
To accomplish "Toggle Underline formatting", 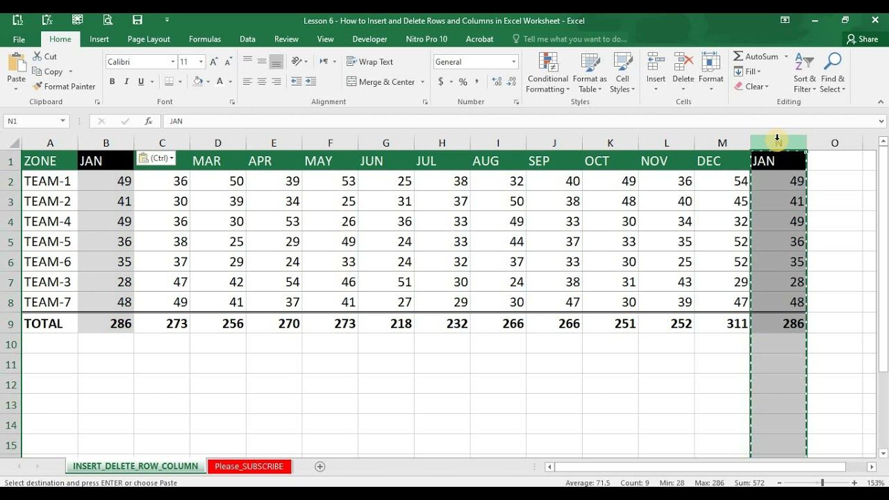I will (141, 81).
